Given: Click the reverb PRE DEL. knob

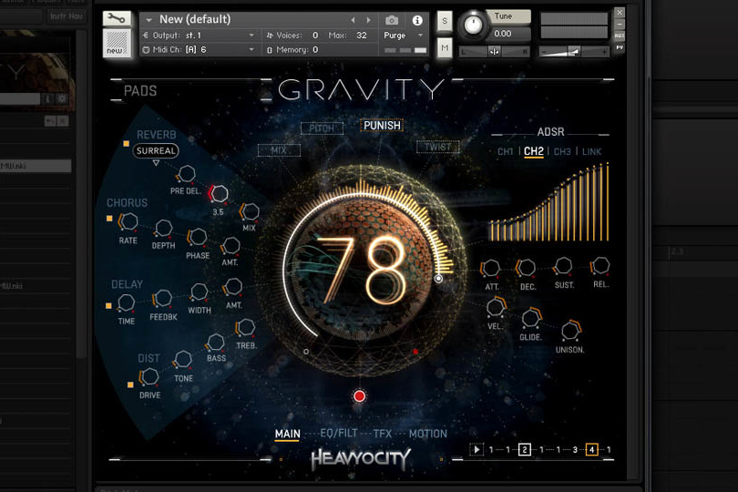Looking at the screenshot, I should click(187, 174).
